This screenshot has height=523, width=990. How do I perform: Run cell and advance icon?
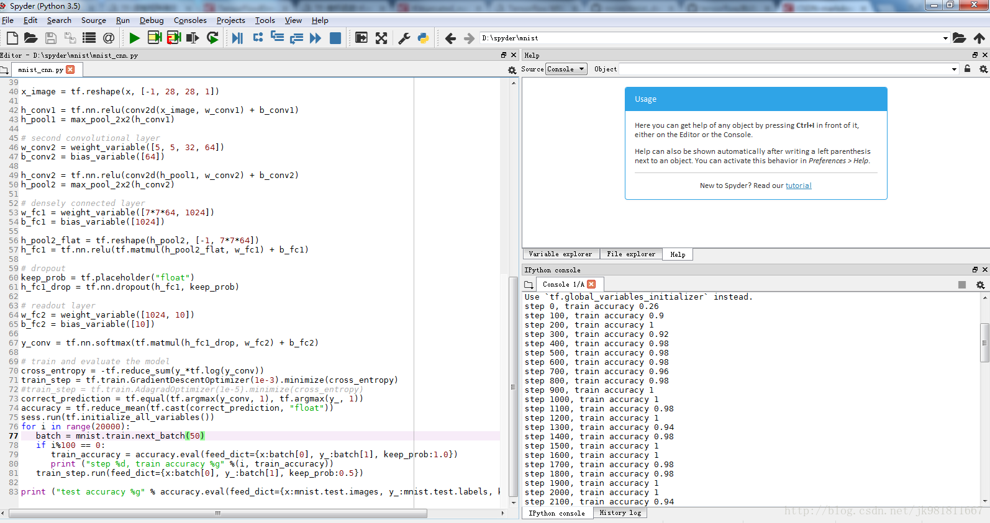[x=174, y=38]
